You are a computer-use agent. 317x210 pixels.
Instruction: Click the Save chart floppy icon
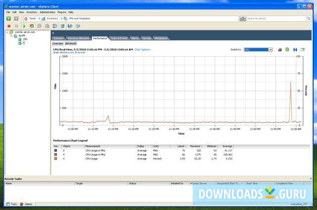click(x=295, y=49)
